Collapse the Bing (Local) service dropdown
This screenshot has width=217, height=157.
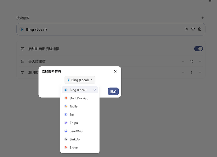tap(80, 80)
